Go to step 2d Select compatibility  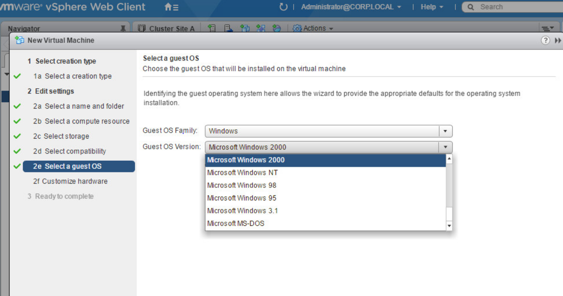(69, 151)
